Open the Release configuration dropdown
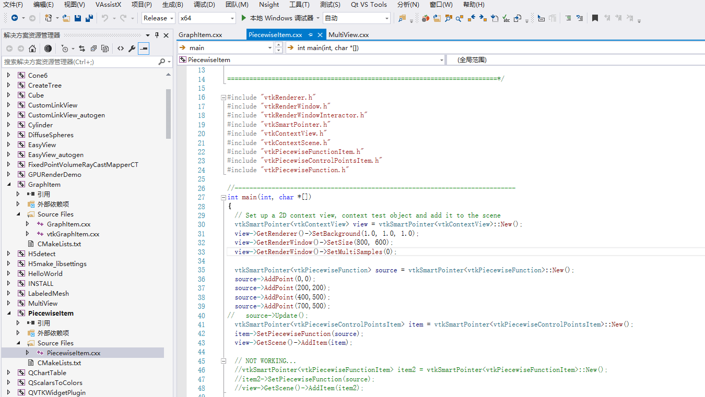Viewport: 705px width, 397px height. point(158,18)
